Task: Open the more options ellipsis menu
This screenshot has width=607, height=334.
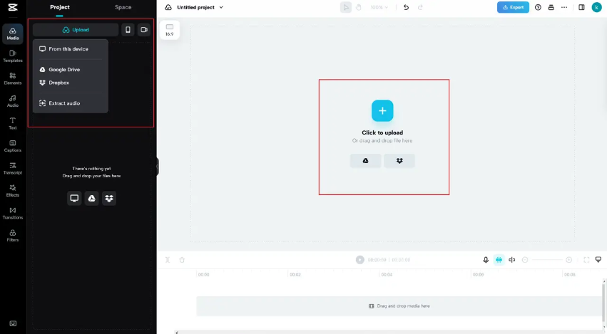Action: click(564, 7)
